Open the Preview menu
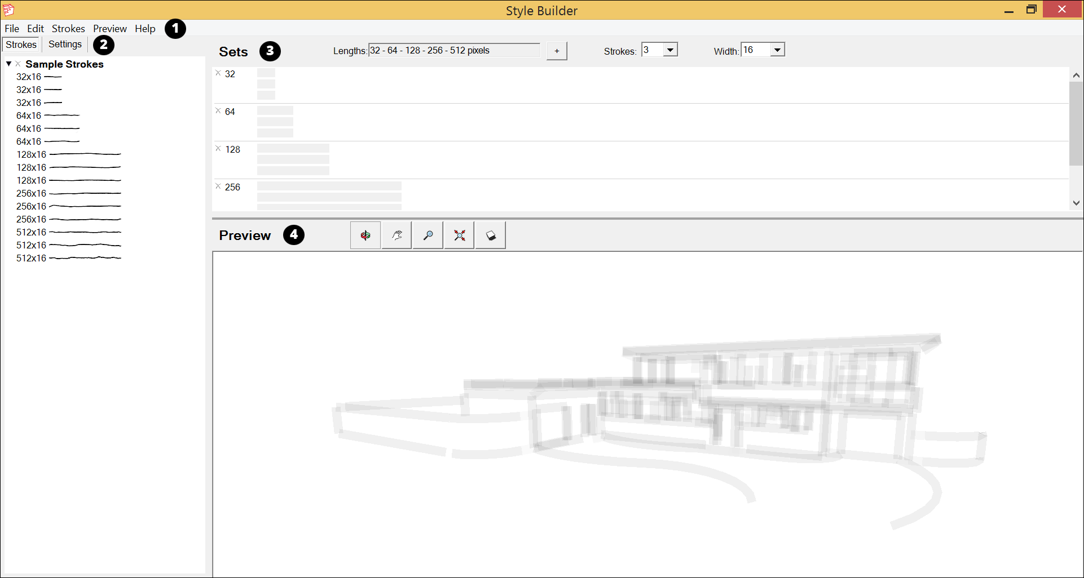Viewport: 1084px width, 578px height. (109, 28)
